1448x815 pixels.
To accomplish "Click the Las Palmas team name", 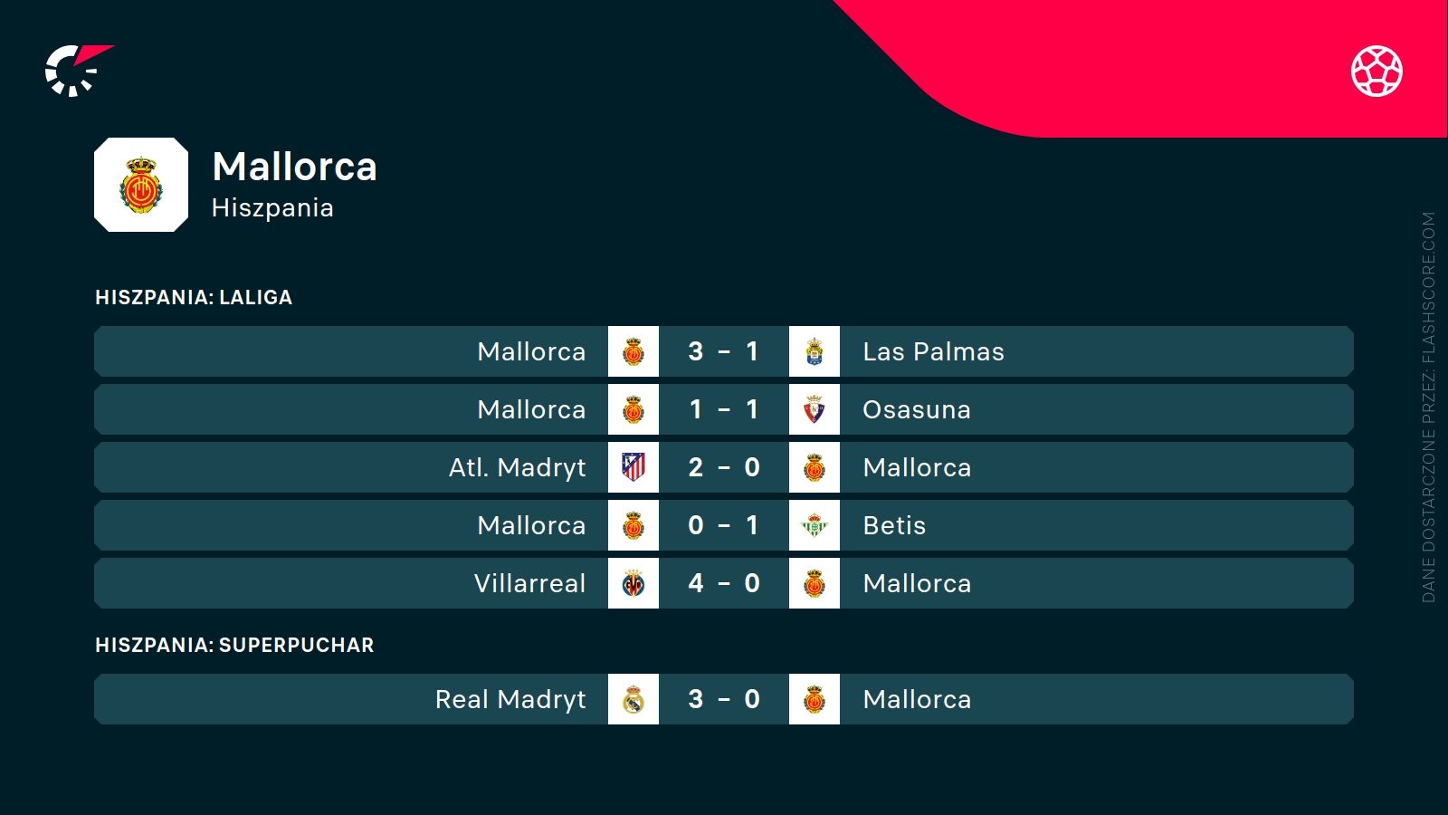I will 933,351.
